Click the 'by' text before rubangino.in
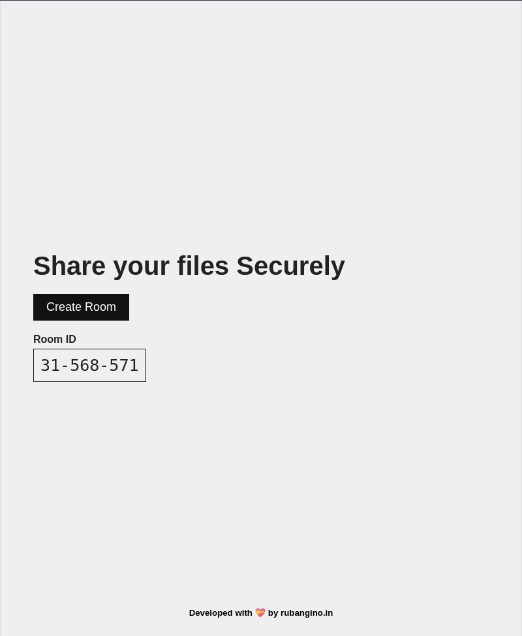Viewport: 522px width, 636px height. point(273,613)
